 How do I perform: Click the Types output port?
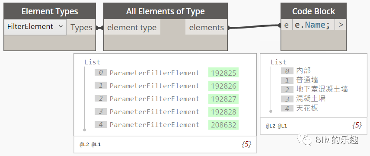(x=81, y=28)
